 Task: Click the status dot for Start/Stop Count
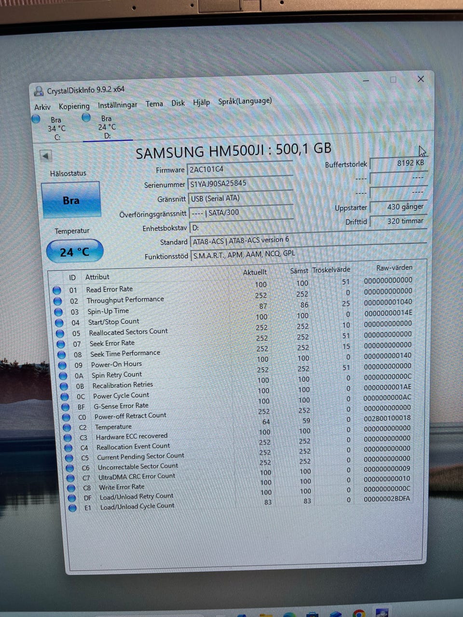[59, 322]
